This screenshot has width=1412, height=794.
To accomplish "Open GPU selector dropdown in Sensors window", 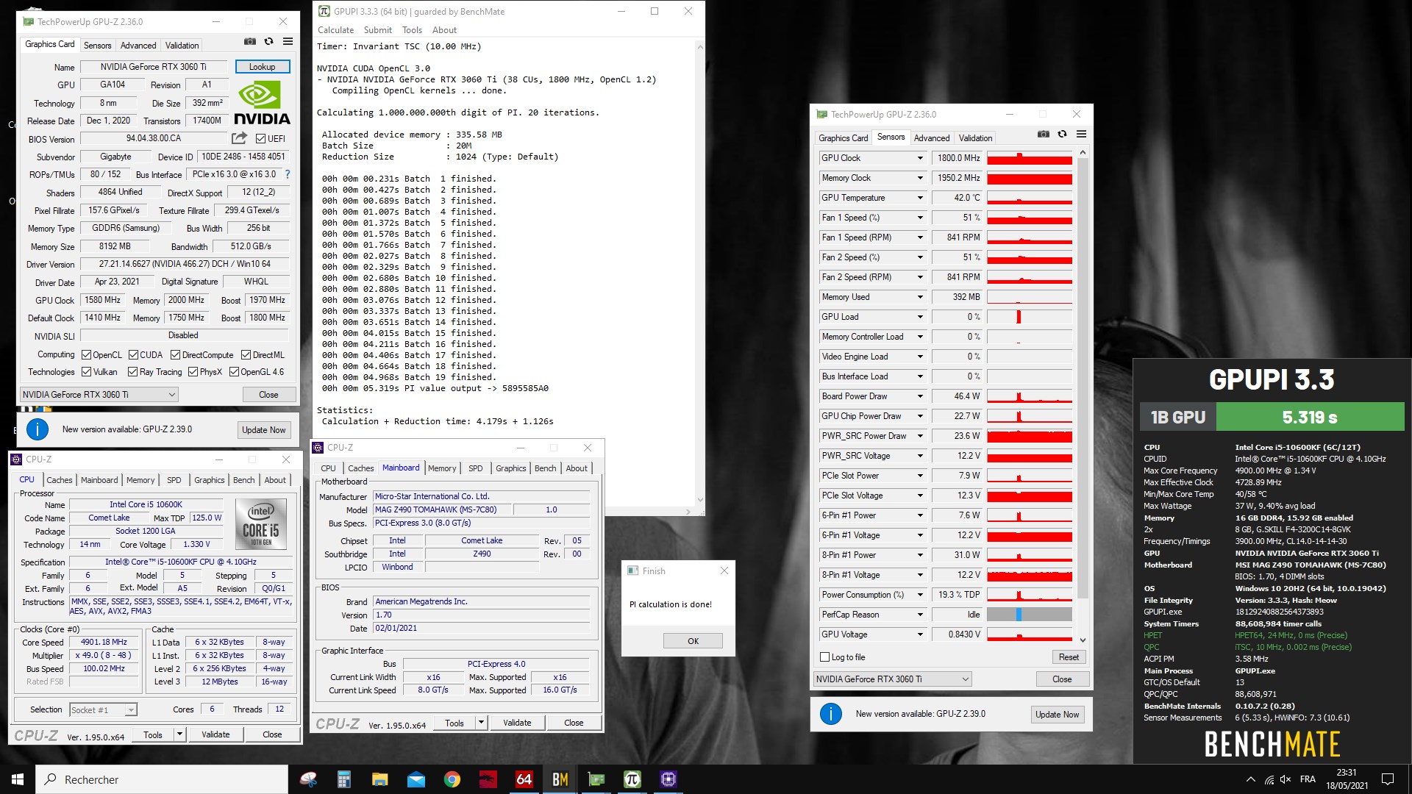I will [893, 679].
